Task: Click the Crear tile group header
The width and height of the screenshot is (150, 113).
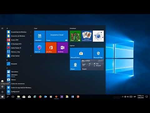Action: pos(36,28)
